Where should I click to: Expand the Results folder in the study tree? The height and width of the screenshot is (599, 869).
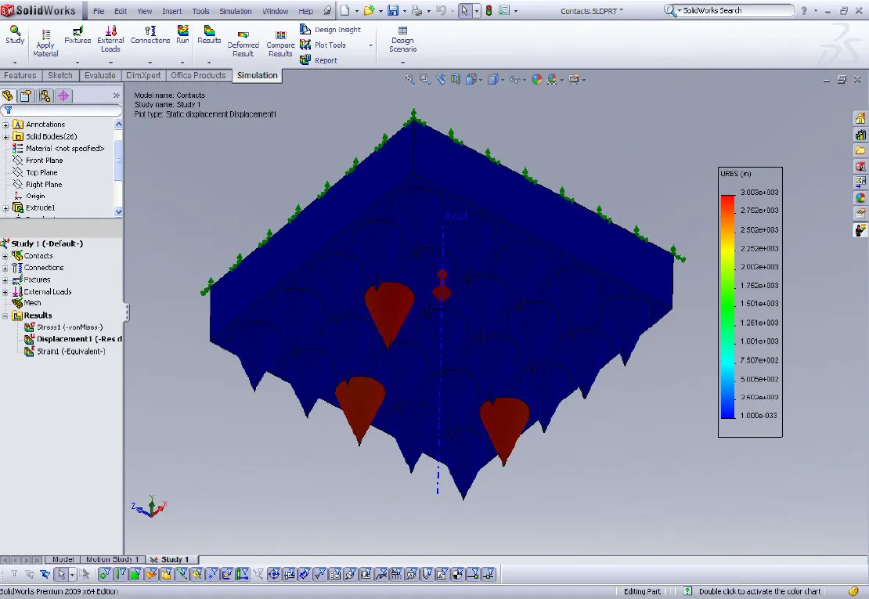(x=6, y=315)
